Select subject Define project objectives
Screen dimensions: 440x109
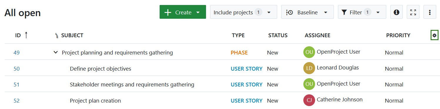click(101, 69)
